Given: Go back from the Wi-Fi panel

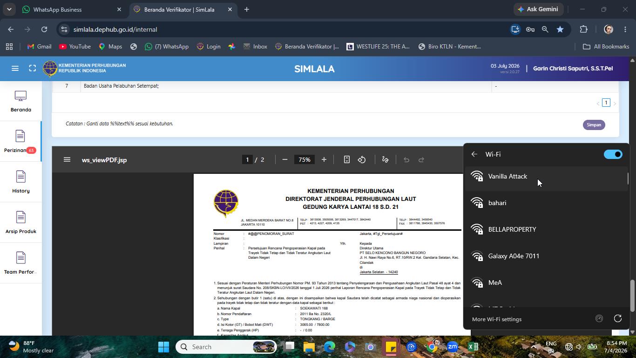Looking at the screenshot, I should click(x=474, y=154).
